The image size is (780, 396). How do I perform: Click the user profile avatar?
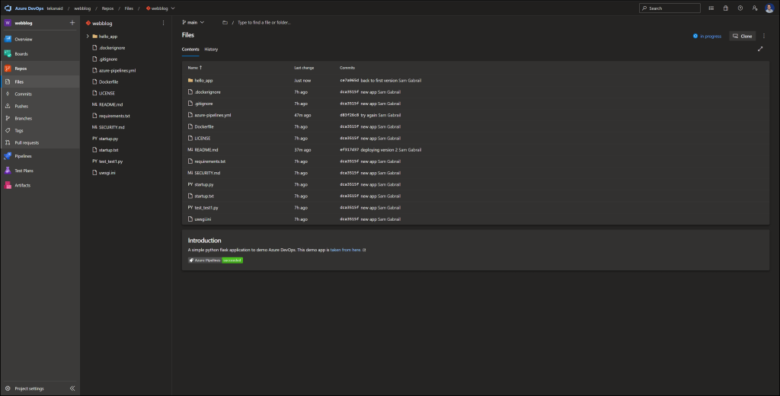point(769,8)
